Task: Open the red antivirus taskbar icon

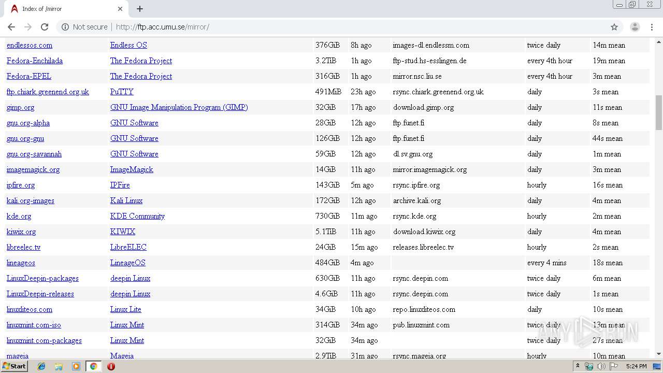Action: coord(111,366)
